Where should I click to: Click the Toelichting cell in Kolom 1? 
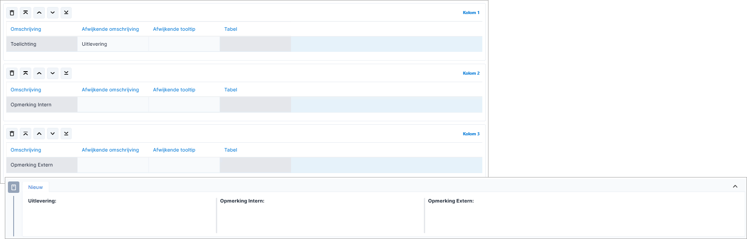(42, 44)
